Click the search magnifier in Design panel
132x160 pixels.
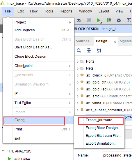click(x=79, y=50)
